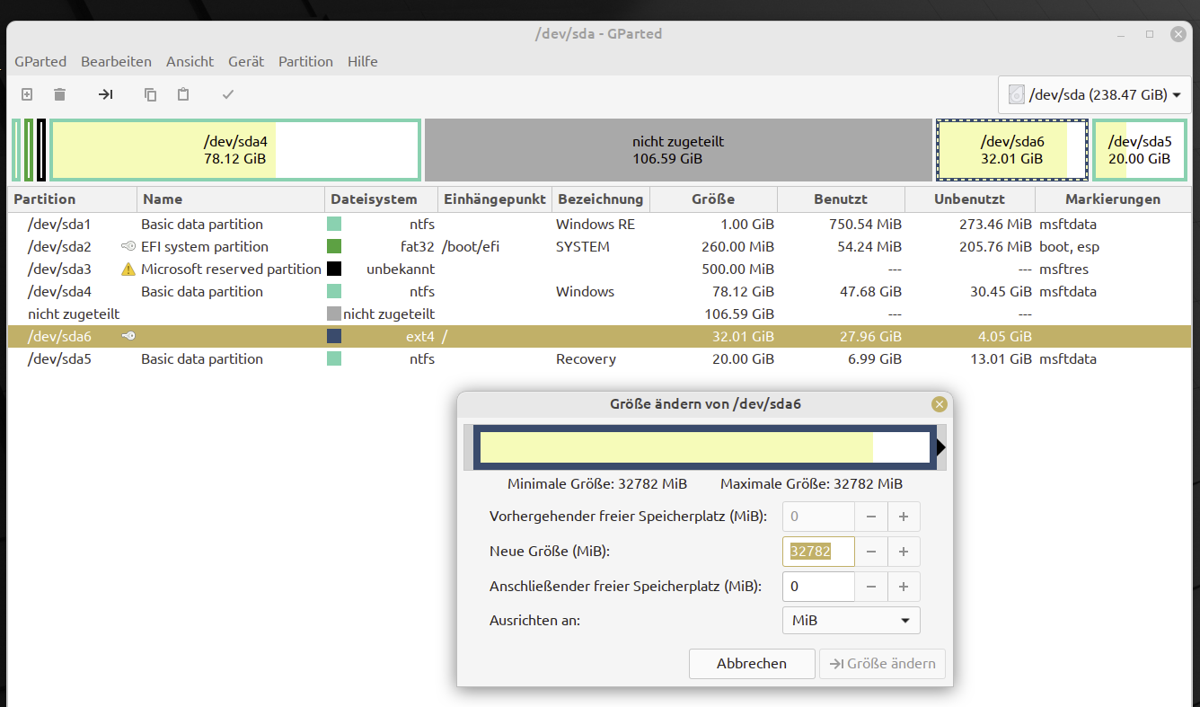Click the Name column header
Viewport: 1200px width, 707px height.
pyautogui.click(x=231, y=199)
